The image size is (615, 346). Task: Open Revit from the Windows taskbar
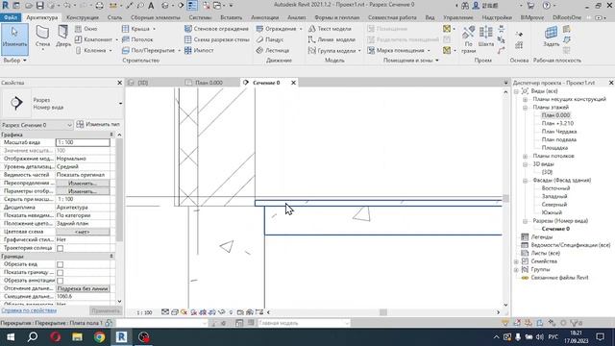coord(121,337)
